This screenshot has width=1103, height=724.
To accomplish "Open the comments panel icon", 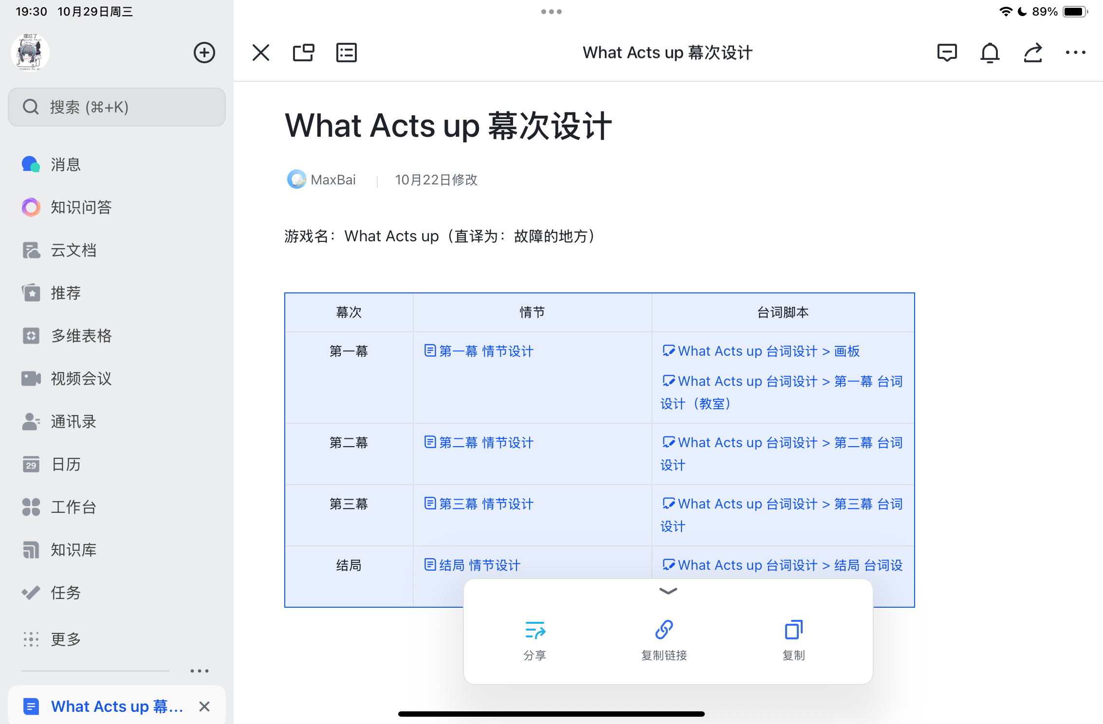I will 947,53.
